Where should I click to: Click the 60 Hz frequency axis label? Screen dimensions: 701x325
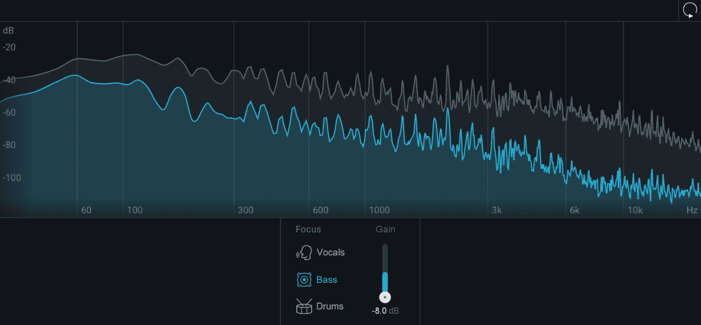tap(86, 210)
